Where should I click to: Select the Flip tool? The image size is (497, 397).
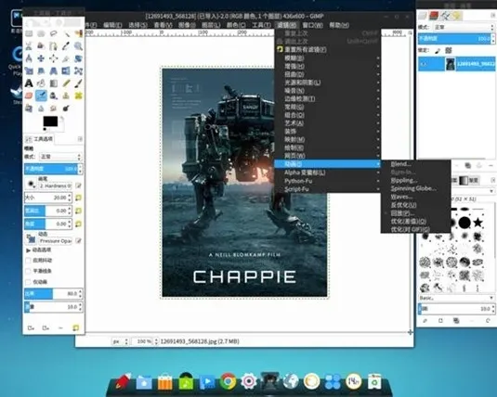click(66, 70)
